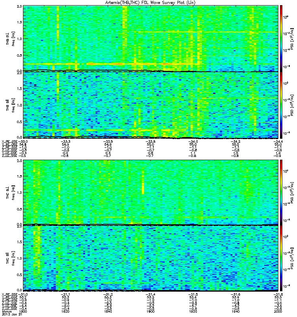Click the X_RE_GSE row label under the THC panels
Viewport: 297px width, 317px height.
(10, 294)
